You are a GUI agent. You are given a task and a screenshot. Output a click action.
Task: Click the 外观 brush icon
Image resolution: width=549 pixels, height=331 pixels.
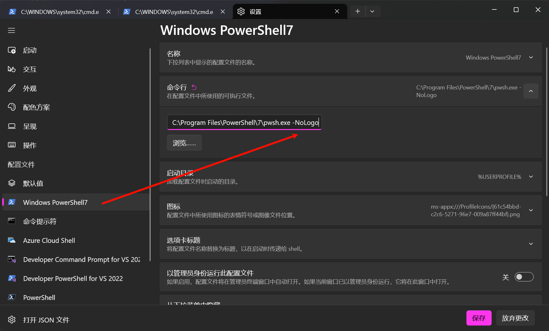[12, 88]
